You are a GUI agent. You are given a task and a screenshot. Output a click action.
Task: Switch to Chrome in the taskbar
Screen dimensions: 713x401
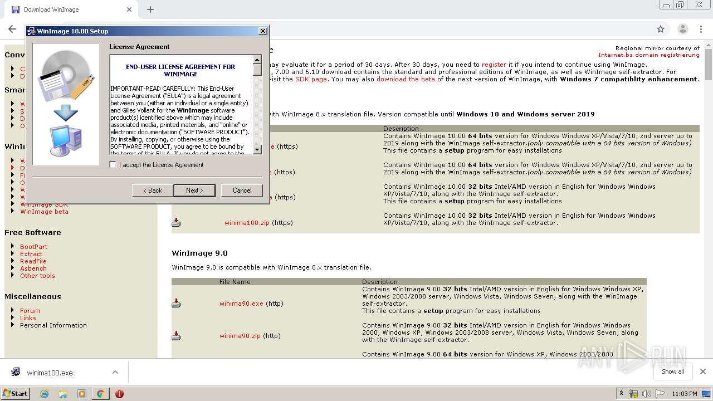[100, 394]
